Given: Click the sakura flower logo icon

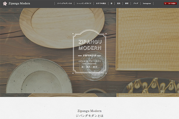Looking at the screenshot, I should 5,4.
